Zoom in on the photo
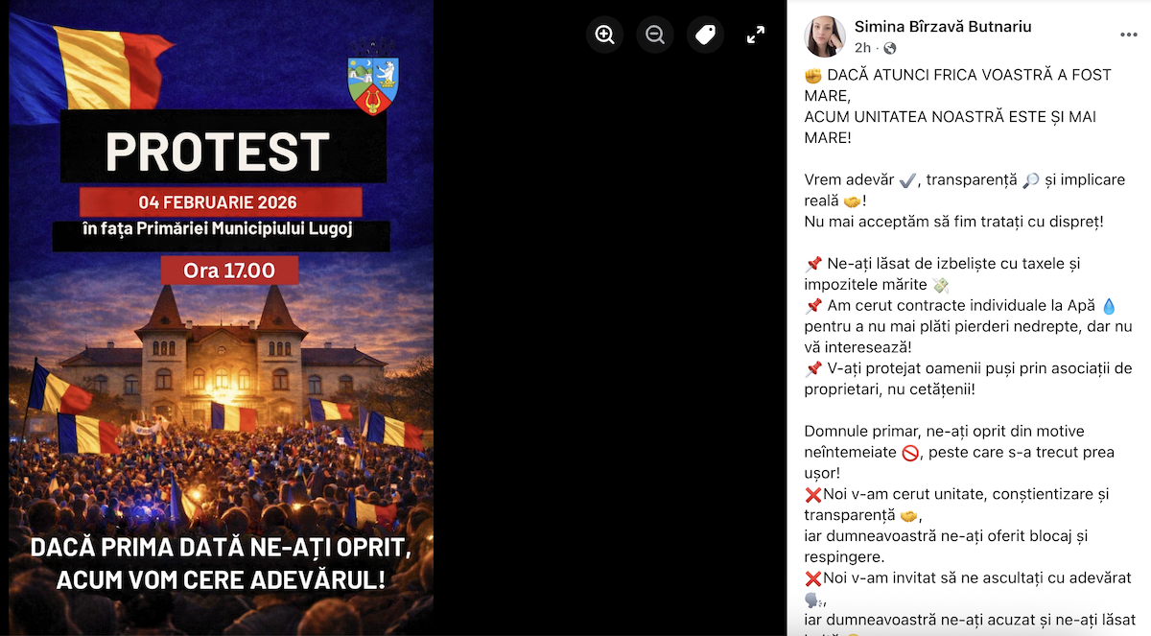This screenshot has height=636, width=1151. [x=605, y=35]
